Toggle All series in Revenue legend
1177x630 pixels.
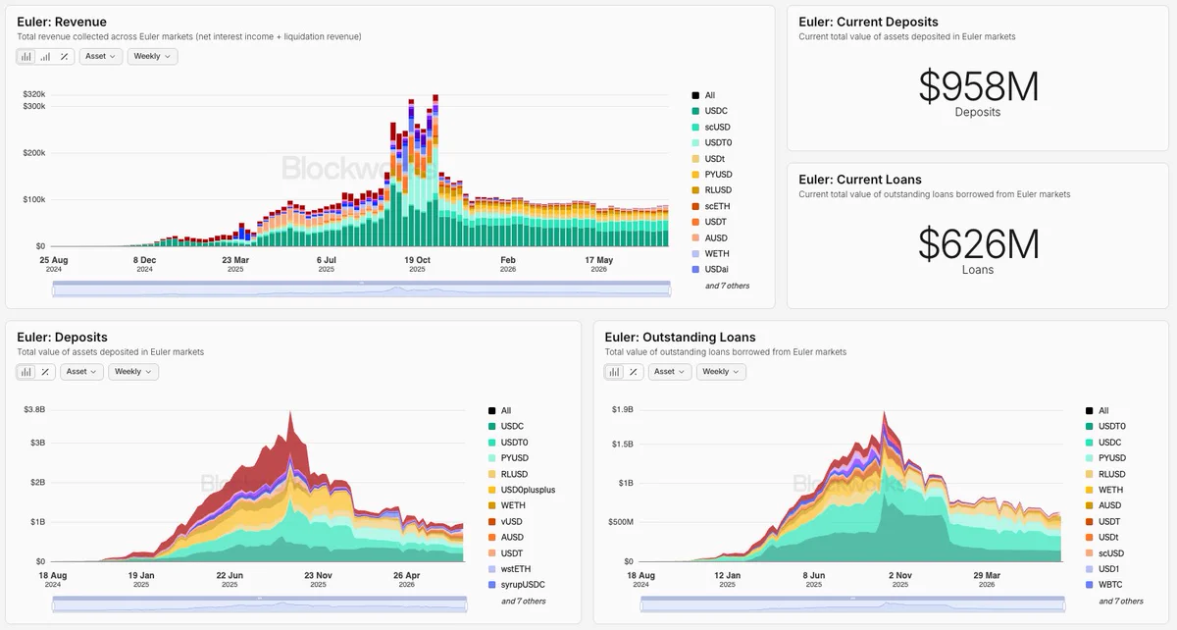pyautogui.click(x=703, y=95)
